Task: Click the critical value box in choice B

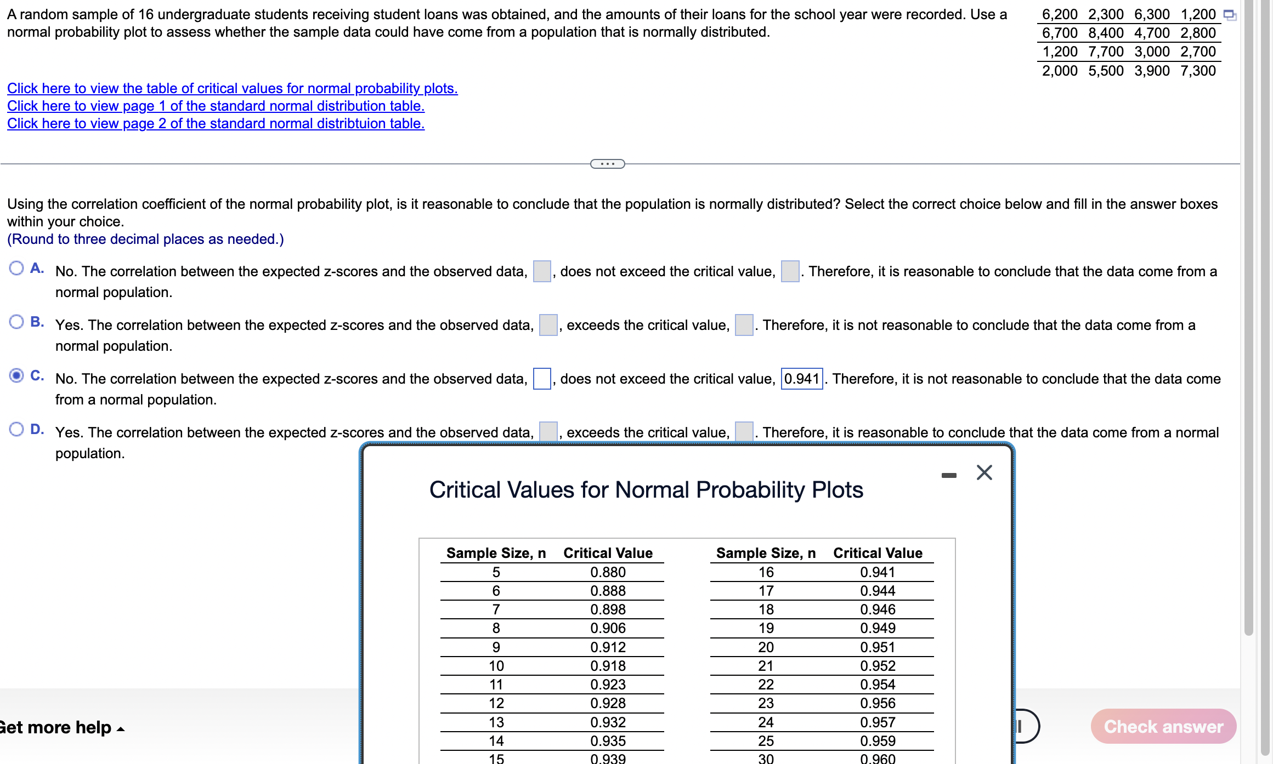Action: tap(744, 325)
